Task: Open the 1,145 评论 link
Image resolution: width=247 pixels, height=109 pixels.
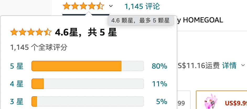Action: tap(142, 7)
